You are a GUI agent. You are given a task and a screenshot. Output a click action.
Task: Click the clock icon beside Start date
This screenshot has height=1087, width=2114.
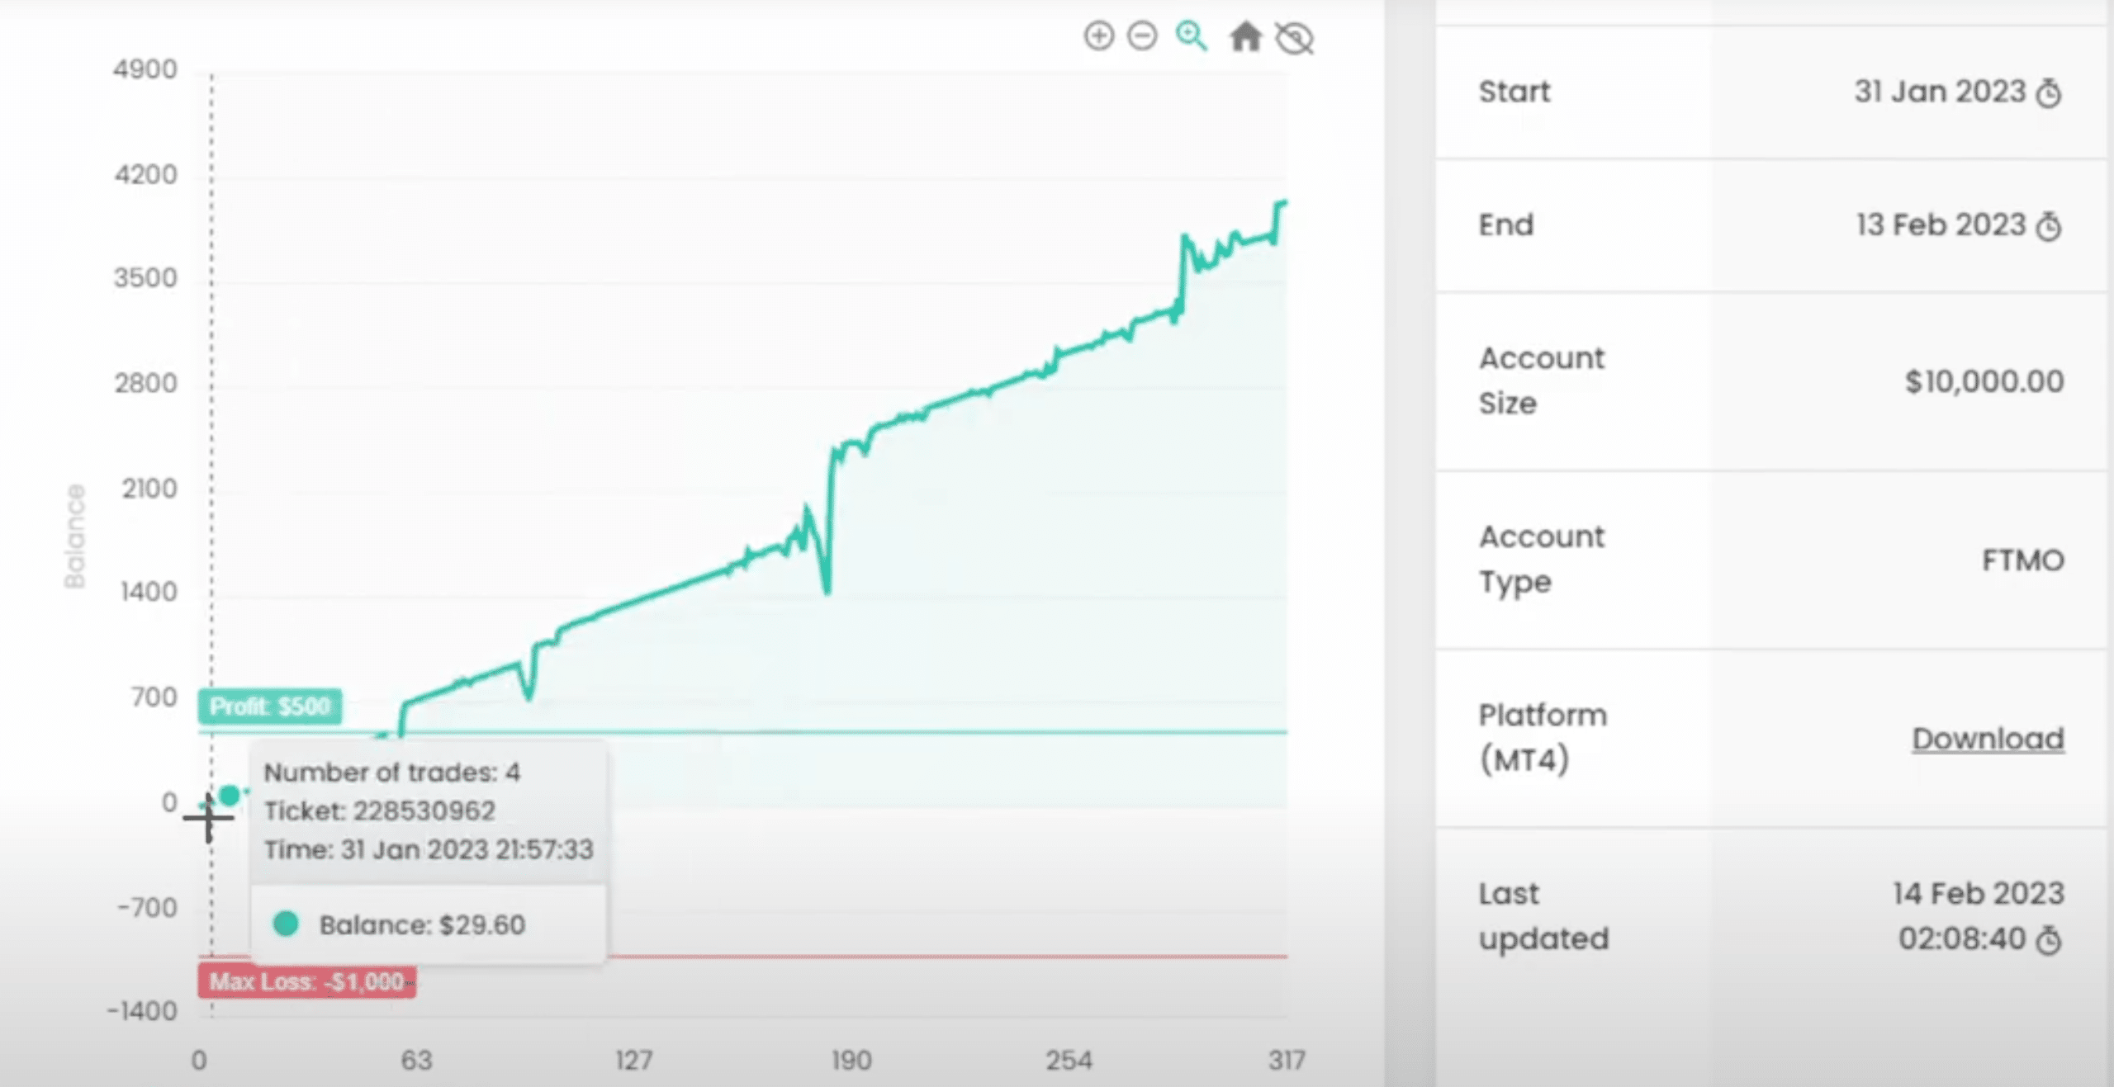tap(2049, 92)
